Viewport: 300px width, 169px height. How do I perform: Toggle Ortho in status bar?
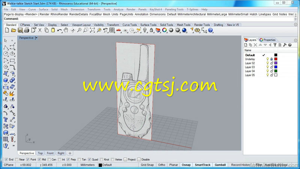[162, 165]
